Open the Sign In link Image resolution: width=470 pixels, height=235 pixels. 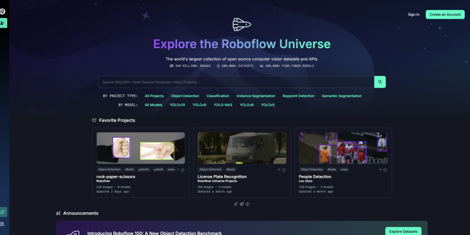(x=413, y=14)
